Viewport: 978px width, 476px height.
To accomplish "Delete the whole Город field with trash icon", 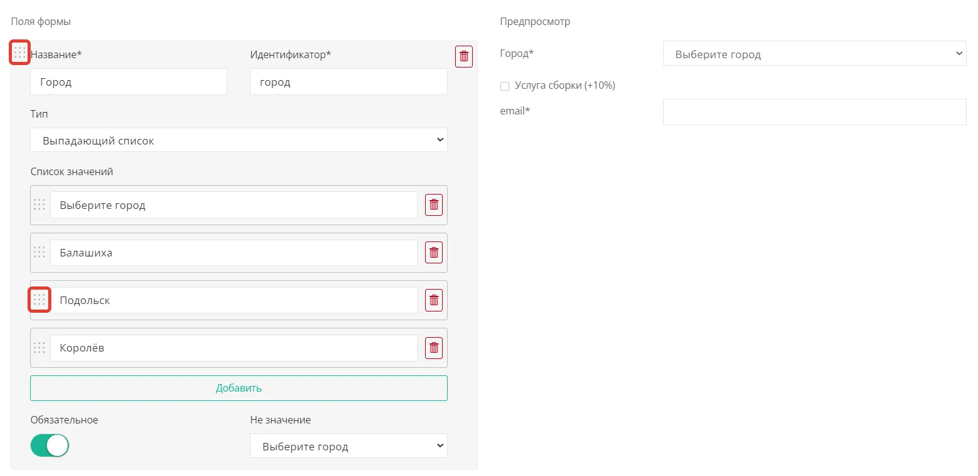I will point(464,56).
